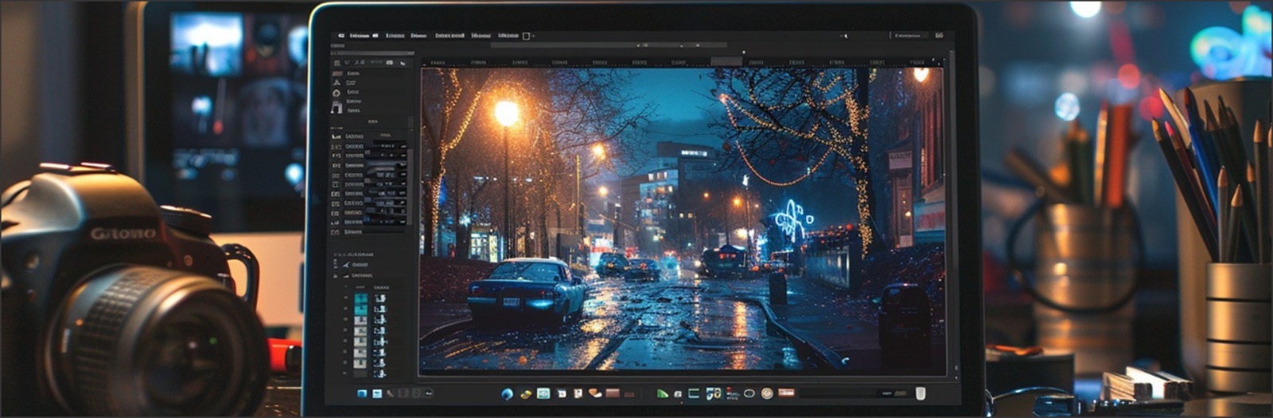Click the top teal layer thumbnail
Screen dimensions: 1273x418
coord(361,299)
